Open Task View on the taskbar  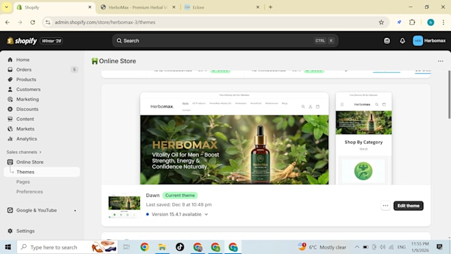click(x=127, y=247)
